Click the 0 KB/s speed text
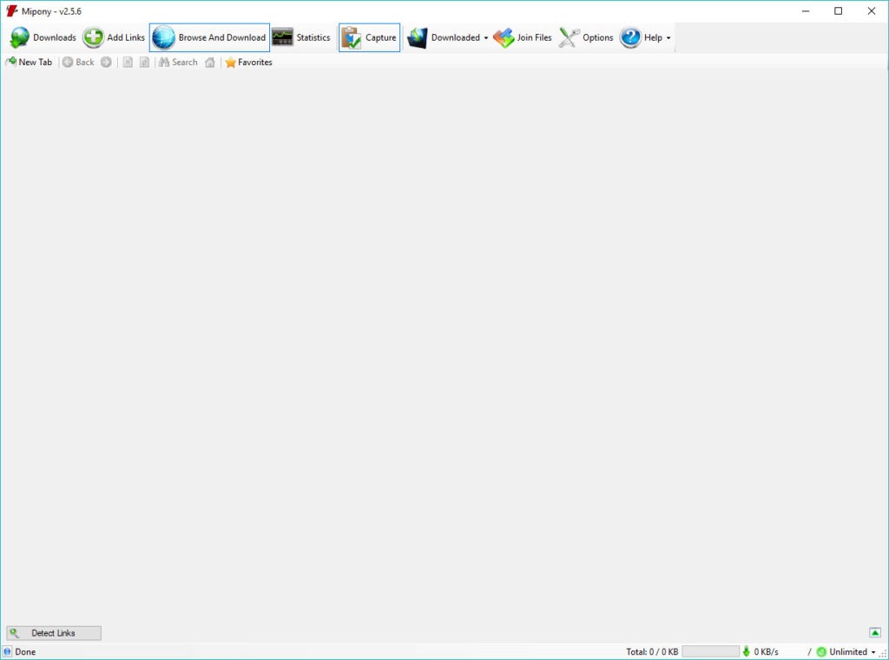Image resolution: width=889 pixels, height=660 pixels. 766,652
